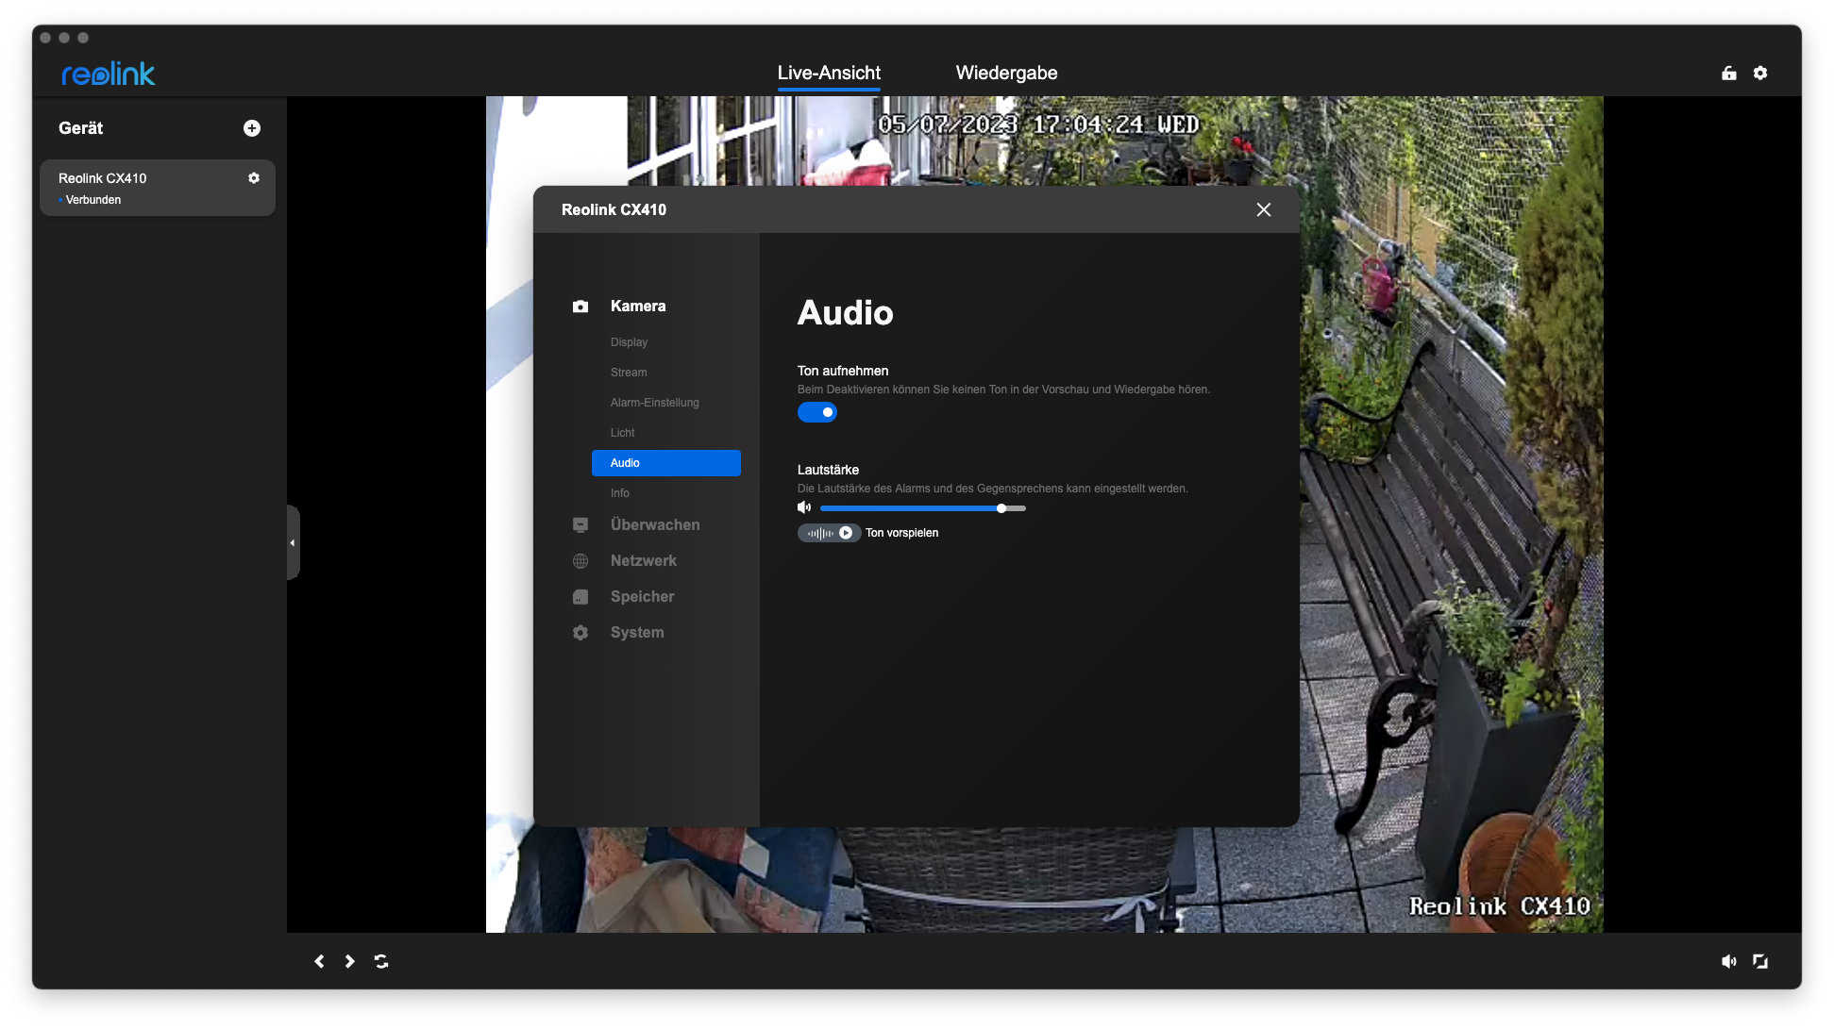Screen dimensions: 1834x1029
Task: Close the Reolink CX410 settings dialog
Action: [1264, 209]
